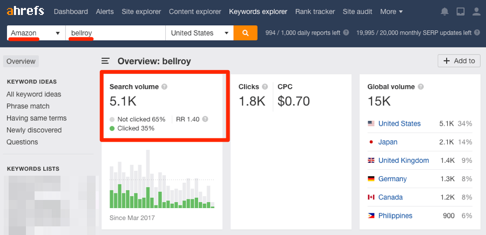The height and width of the screenshot is (235, 486).
Task: Click the United Kingdom flag icon
Action: [371, 161]
